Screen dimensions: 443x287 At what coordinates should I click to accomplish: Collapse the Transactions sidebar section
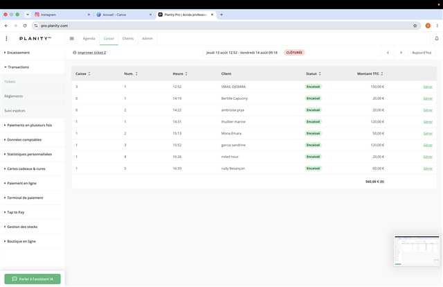point(17,67)
